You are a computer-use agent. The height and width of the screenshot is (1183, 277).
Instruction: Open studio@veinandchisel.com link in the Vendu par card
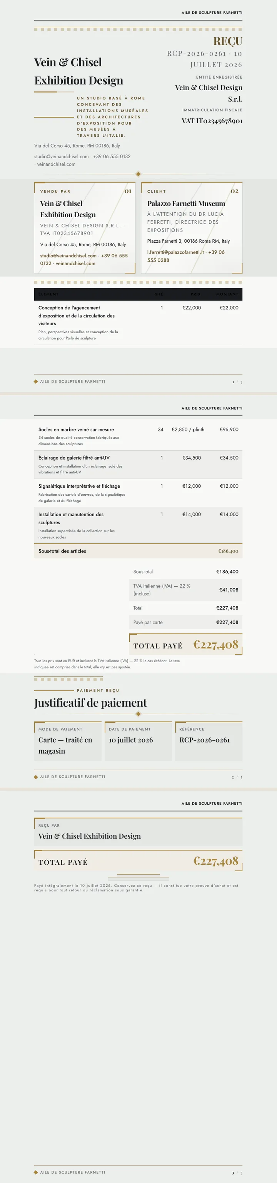pyautogui.click(x=68, y=256)
